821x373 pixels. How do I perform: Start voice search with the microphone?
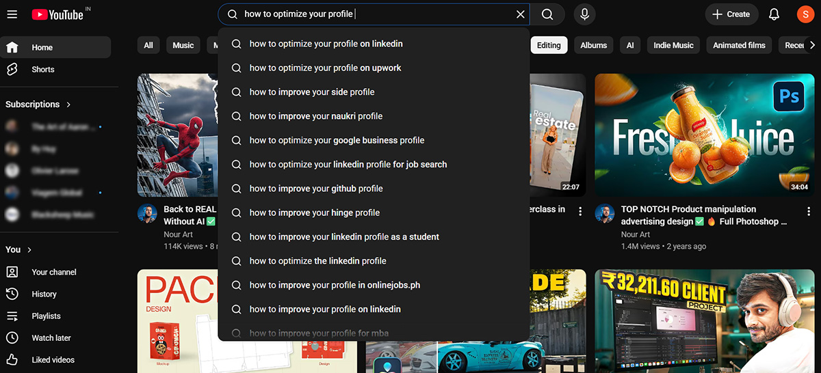click(584, 14)
